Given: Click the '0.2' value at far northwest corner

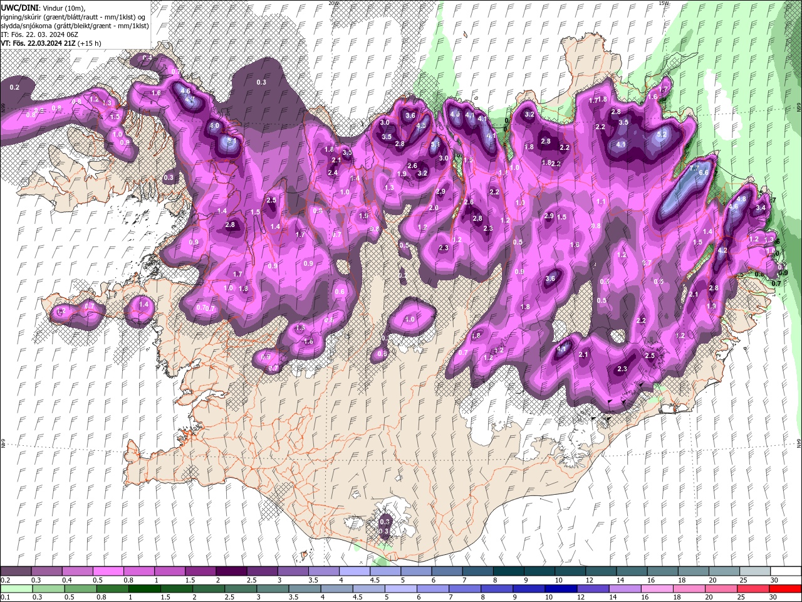Looking at the screenshot, I should coord(14,87).
